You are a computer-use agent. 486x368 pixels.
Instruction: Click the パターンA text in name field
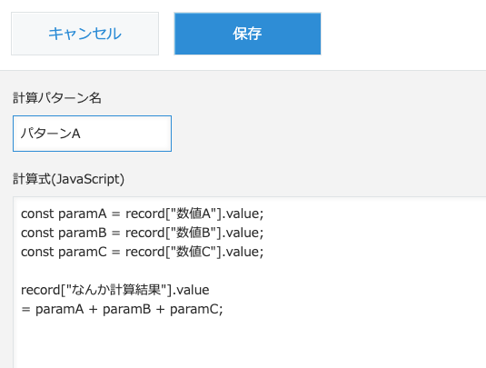point(50,134)
